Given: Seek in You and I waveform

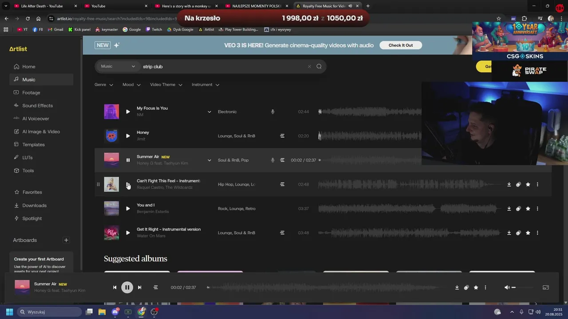Looking at the screenshot, I should pos(410,209).
